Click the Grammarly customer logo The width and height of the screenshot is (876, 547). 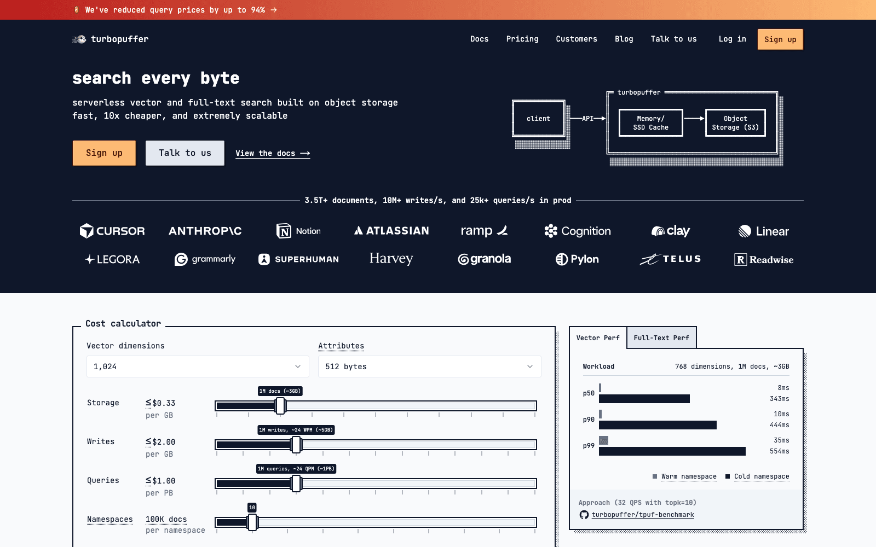pos(205,259)
